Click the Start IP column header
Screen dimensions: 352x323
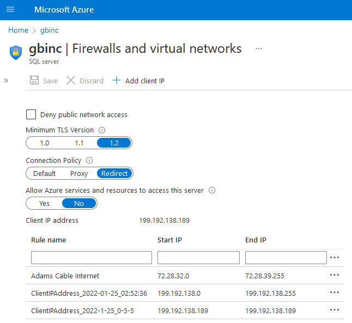tap(169, 240)
